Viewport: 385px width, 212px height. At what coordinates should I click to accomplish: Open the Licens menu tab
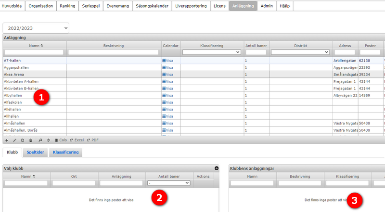pyautogui.click(x=219, y=6)
